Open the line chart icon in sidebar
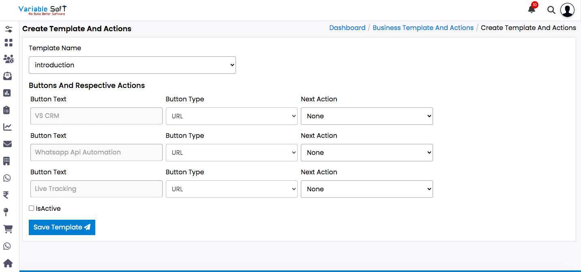This screenshot has width=581, height=272. click(8, 127)
